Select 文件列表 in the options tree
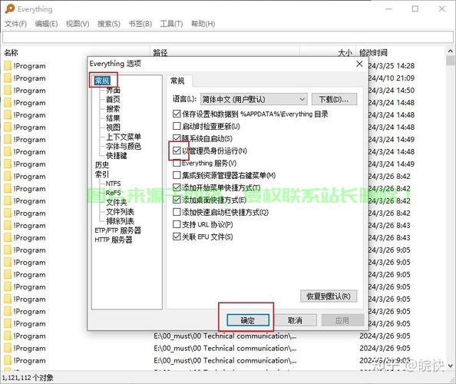The width and height of the screenshot is (456, 384). [120, 211]
